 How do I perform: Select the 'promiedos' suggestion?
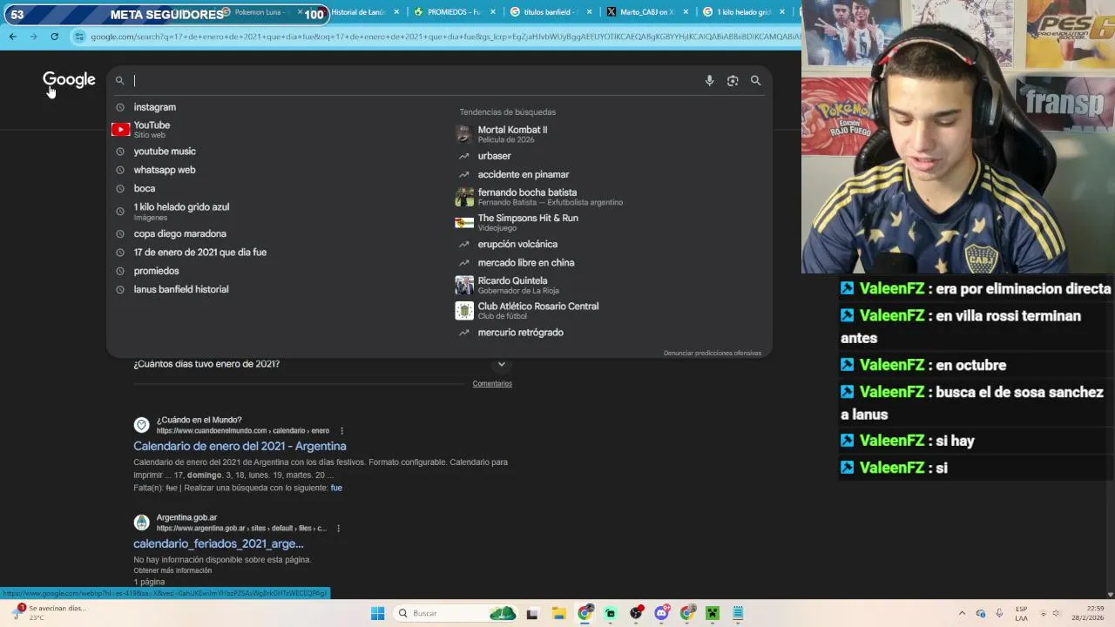tap(156, 271)
